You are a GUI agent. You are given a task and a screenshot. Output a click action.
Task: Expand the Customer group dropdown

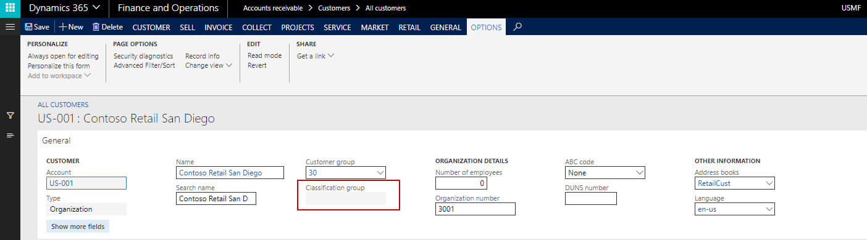[x=380, y=173]
